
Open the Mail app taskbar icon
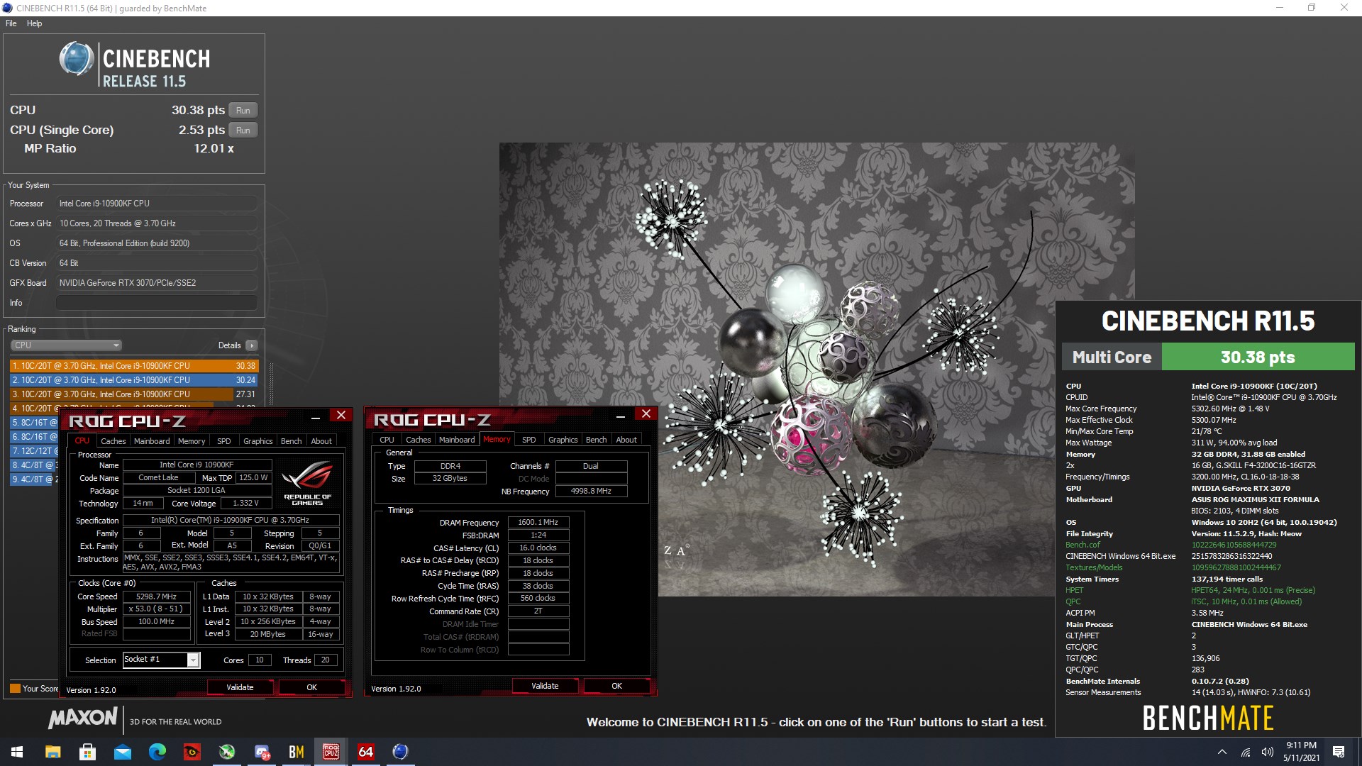pyautogui.click(x=122, y=752)
